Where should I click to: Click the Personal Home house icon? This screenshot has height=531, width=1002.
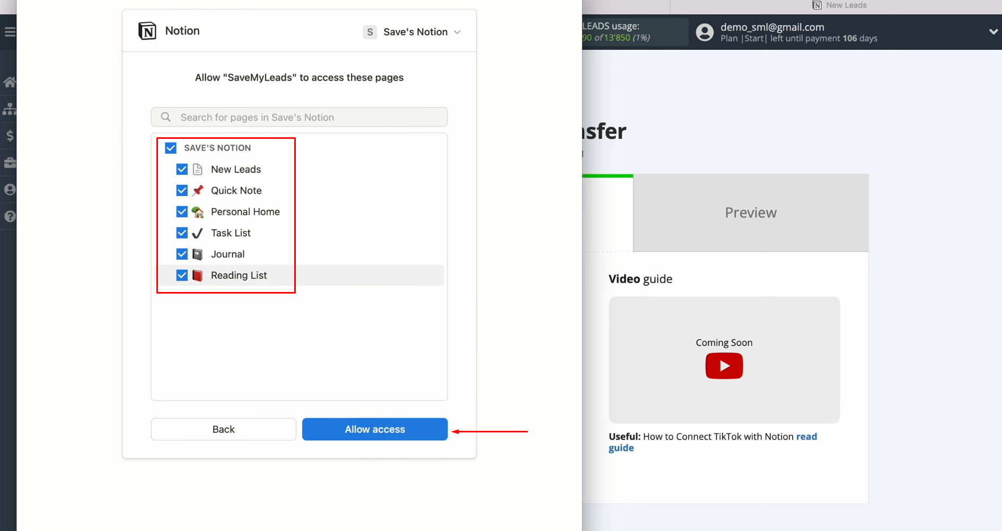pos(198,212)
